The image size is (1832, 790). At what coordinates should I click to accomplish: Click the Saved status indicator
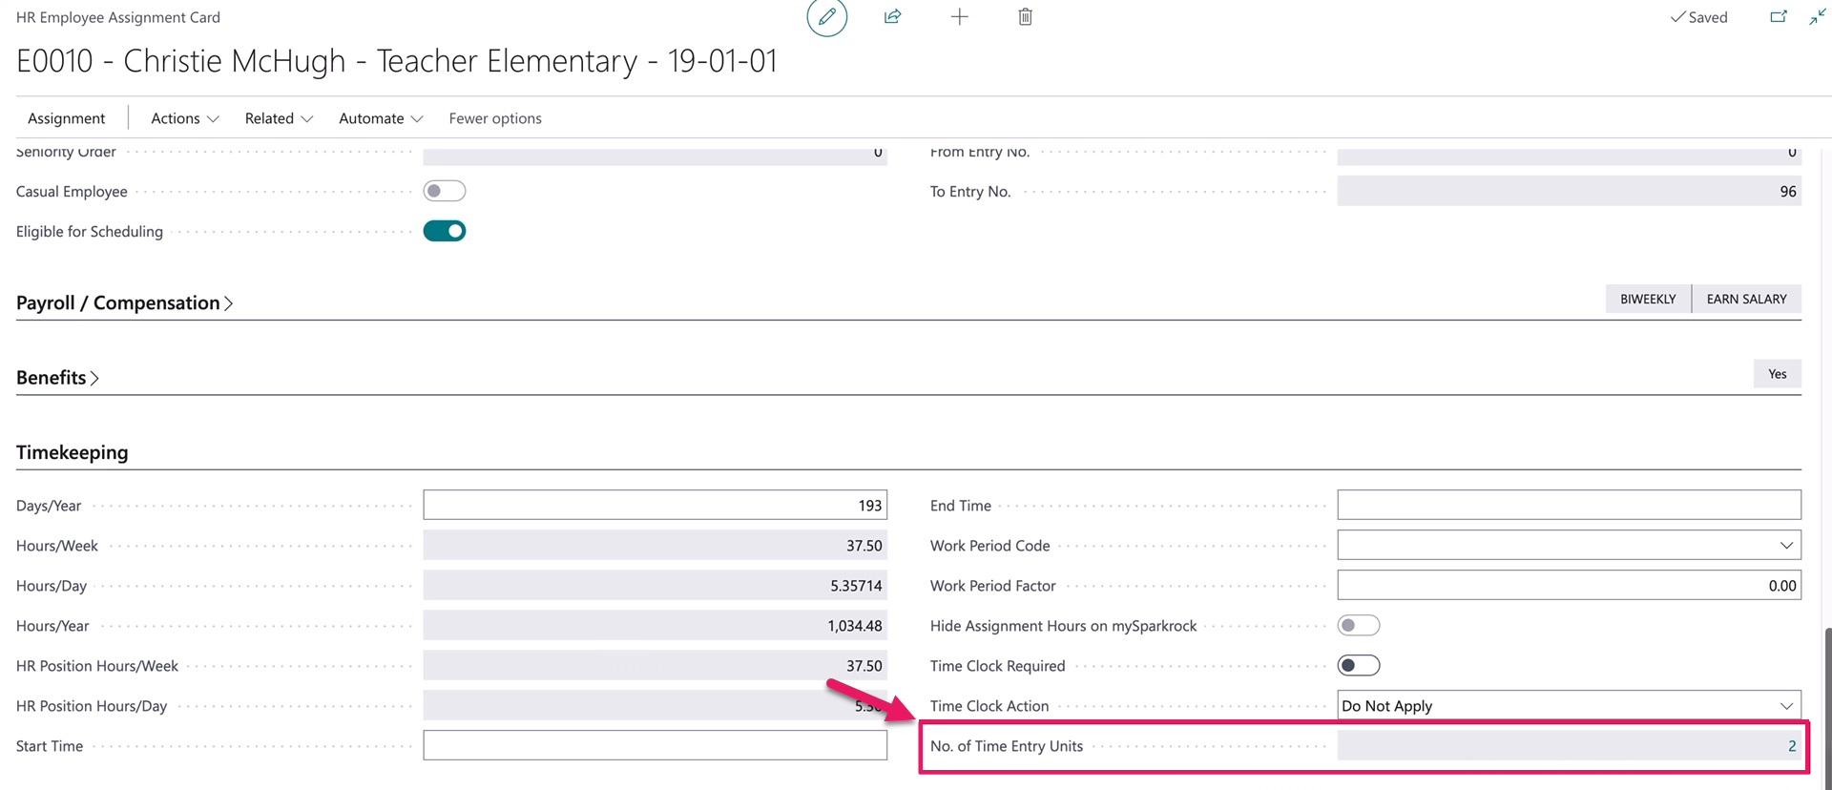1698,17
